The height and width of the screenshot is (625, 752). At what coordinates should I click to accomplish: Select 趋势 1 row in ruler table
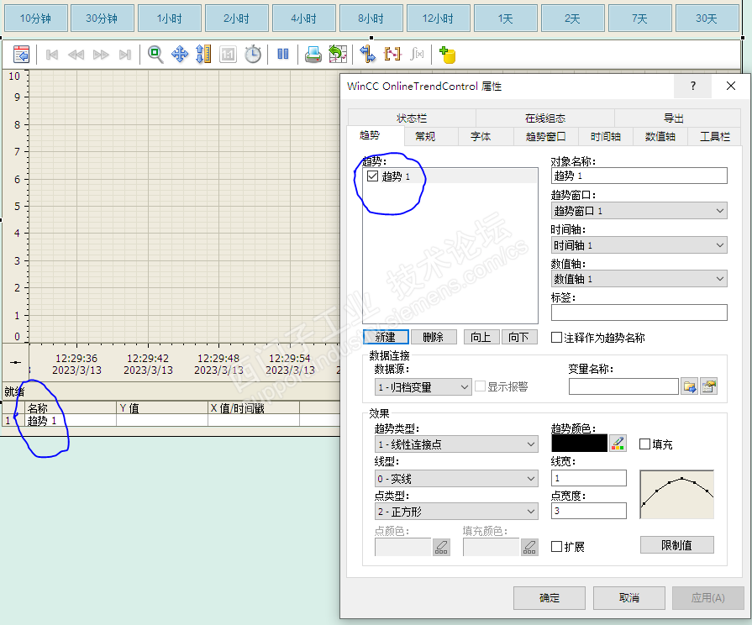point(171,421)
